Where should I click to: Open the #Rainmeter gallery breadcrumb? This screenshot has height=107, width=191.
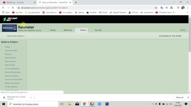(x=15, y=36)
